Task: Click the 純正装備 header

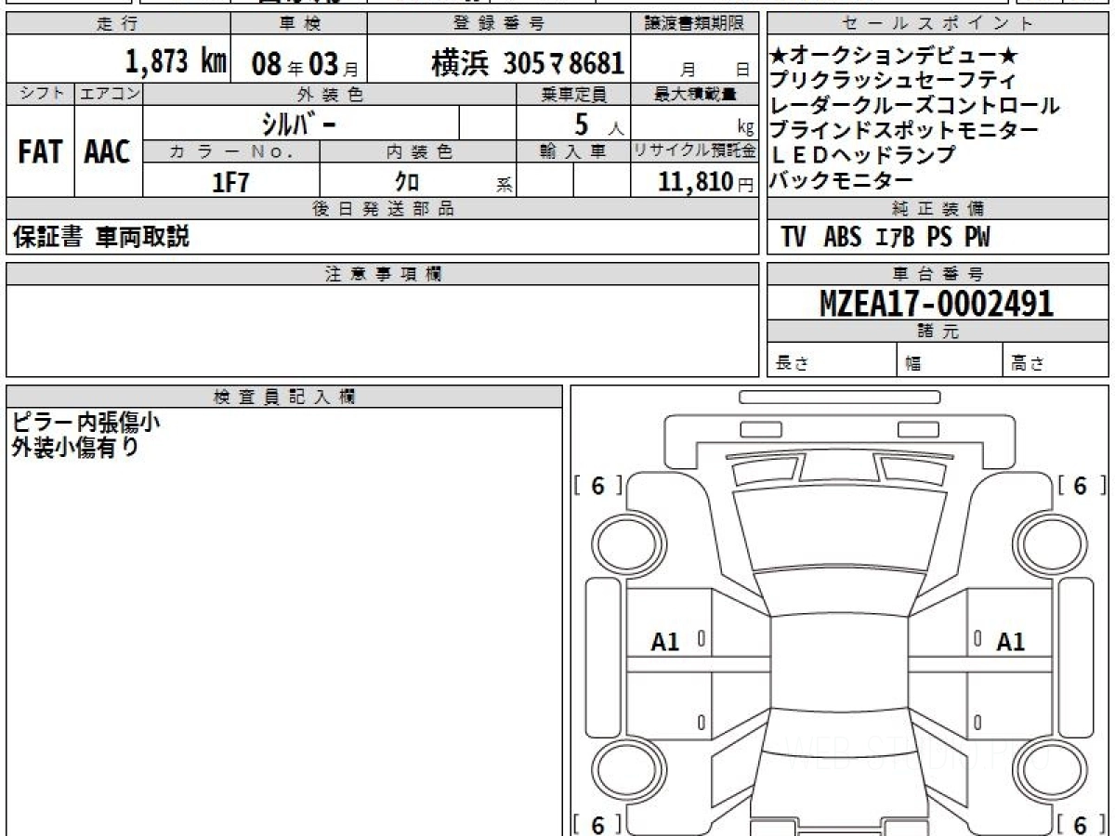Action: pyautogui.click(x=938, y=209)
